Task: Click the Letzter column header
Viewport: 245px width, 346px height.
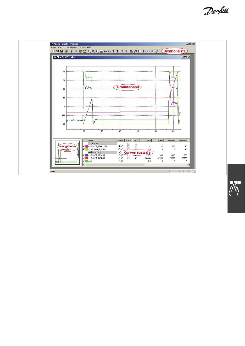Action: (x=158, y=141)
